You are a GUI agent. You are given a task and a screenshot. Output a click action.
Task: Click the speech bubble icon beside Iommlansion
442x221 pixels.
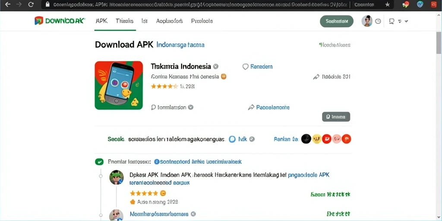(x=154, y=107)
